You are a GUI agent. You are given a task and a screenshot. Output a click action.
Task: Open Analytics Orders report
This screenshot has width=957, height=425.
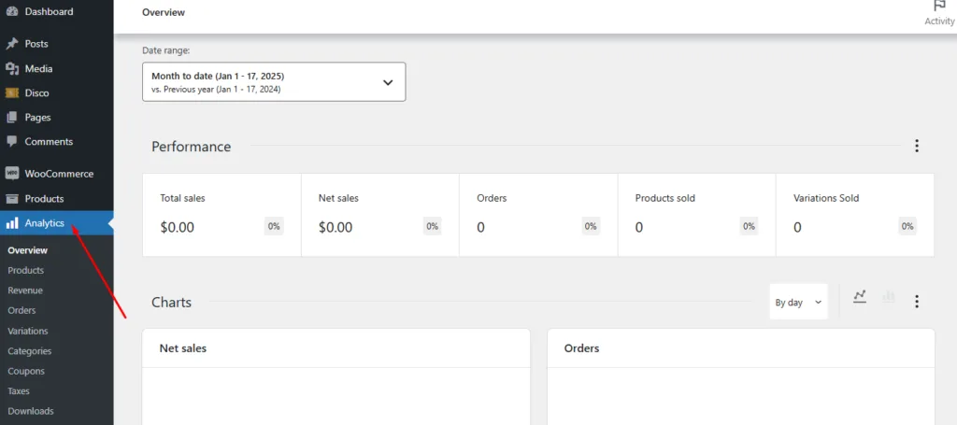21,310
